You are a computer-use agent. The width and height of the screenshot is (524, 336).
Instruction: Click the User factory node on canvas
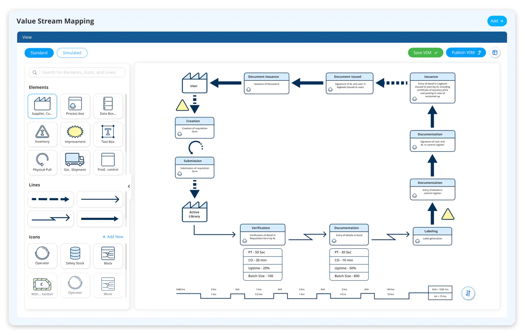(194, 83)
